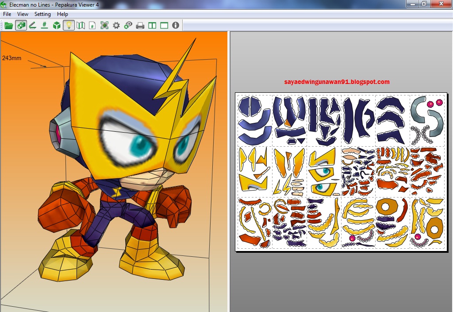Open the File menu
This screenshot has width=453, height=312.
pyautogui.click(x=7, y=14)
